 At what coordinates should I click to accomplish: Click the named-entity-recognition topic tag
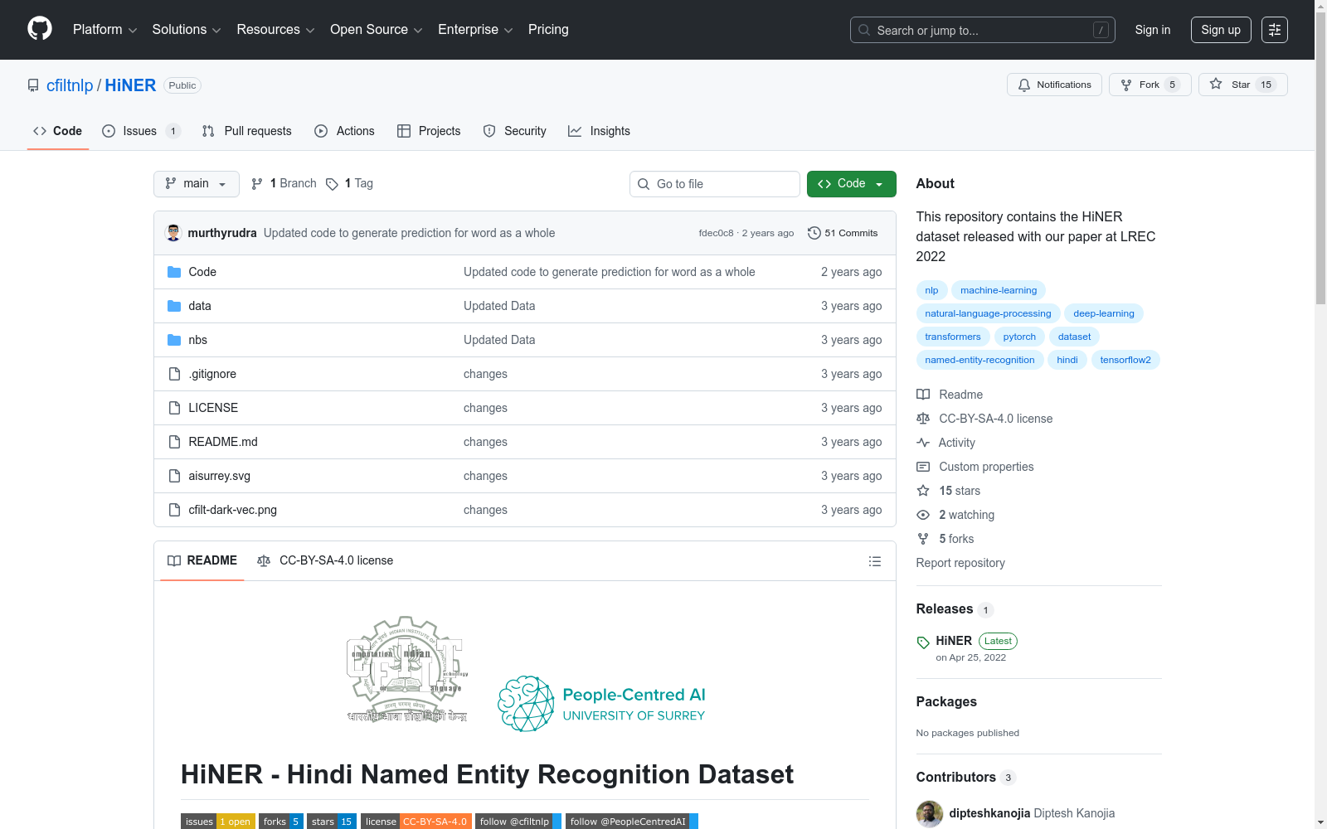pos(979,360)
